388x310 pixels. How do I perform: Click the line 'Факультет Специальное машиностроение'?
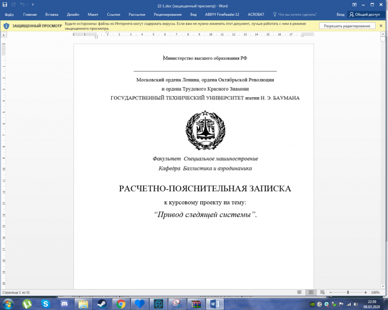[205, 159]
